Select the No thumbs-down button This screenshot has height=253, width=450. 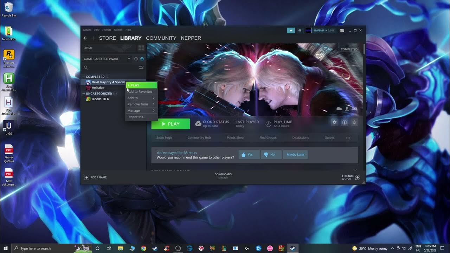pyautogui.click(x=271, y=155)
